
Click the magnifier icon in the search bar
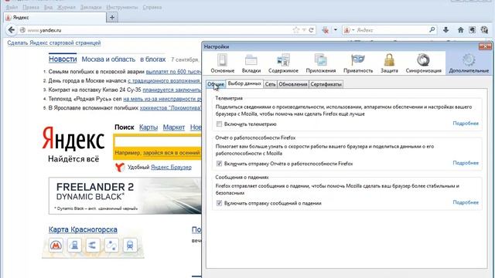(x=432, y=30)
